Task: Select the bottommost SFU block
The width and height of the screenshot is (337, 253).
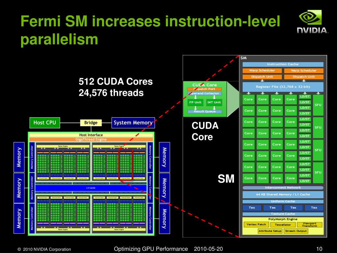Action: coord(318,173)
